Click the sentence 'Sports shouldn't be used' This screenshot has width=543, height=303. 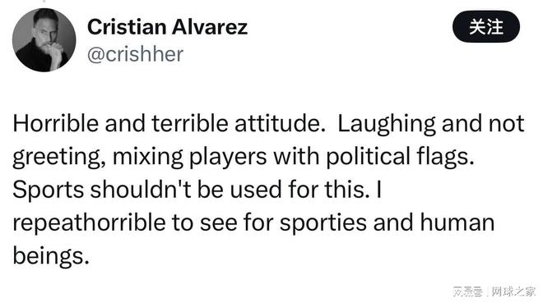pyautogui.click(x=146, y=190)
